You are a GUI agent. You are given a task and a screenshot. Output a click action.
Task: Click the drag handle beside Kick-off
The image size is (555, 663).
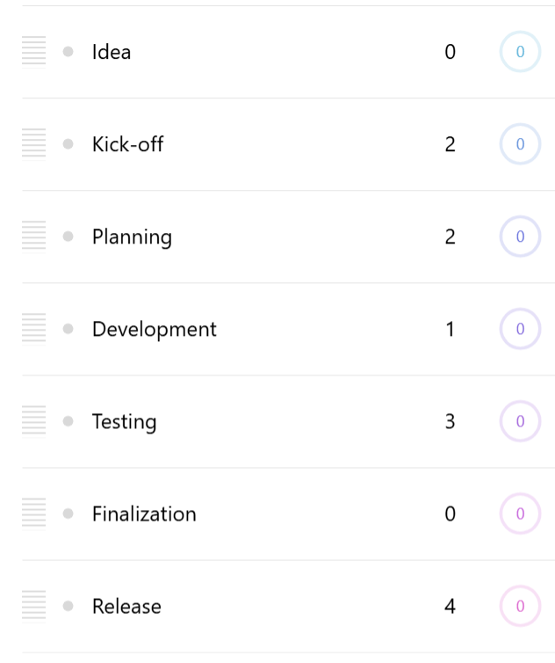pos(33,144)
